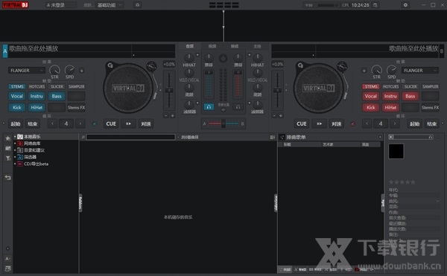Increase loop length on deck B
The width and height of the screenshot is (447, 276).
click(395, 123)
